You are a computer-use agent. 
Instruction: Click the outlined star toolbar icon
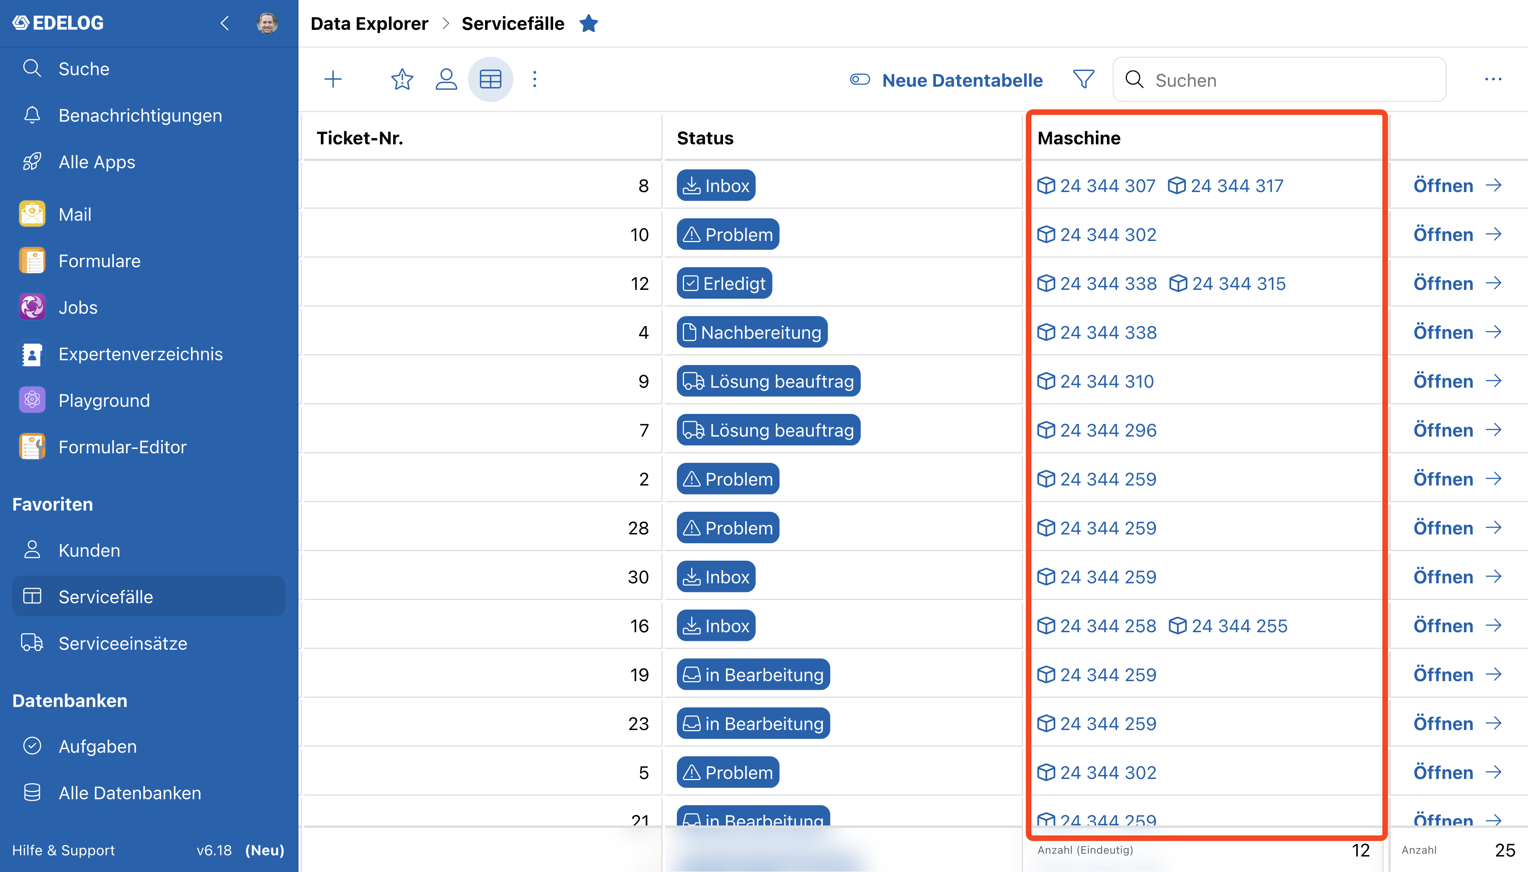402,79
